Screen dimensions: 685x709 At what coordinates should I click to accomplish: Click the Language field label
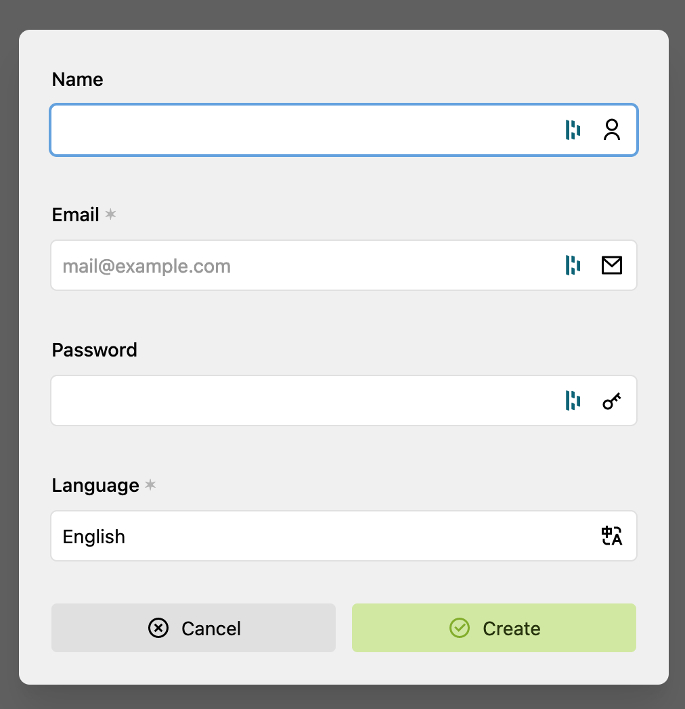pyautogui.click(x=95, y=485)
